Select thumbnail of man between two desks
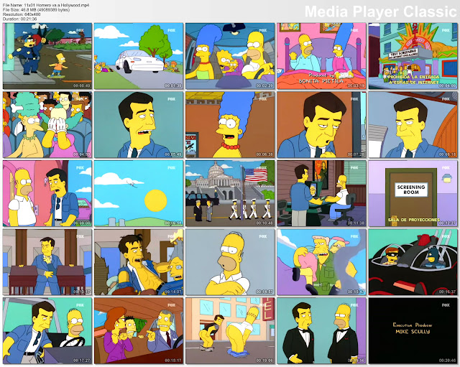 [x=47, y=262]
